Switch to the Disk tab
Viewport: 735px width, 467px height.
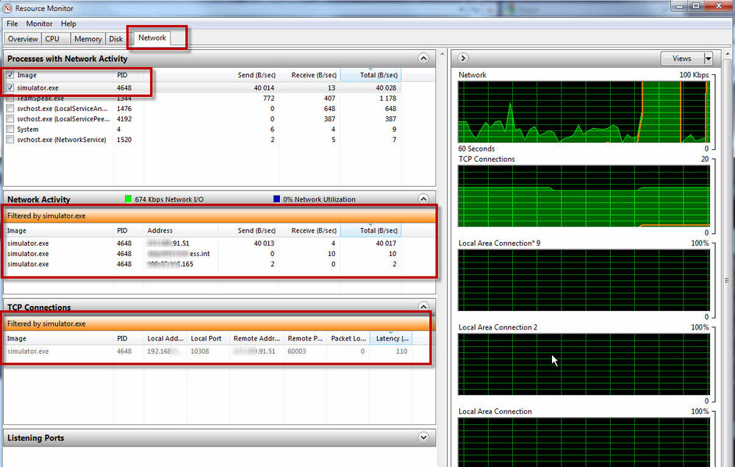click(x=116, y=39)
